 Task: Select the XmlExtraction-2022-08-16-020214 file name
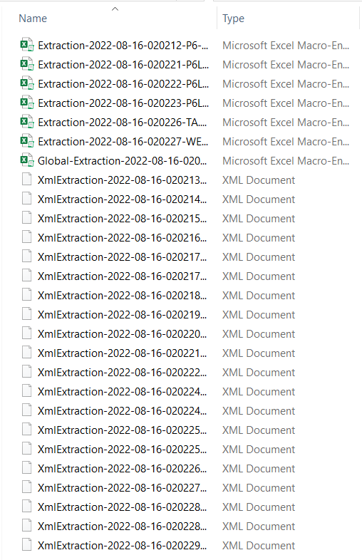coord(123,199)
